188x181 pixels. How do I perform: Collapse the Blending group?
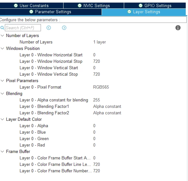click(x=2, y=93)
